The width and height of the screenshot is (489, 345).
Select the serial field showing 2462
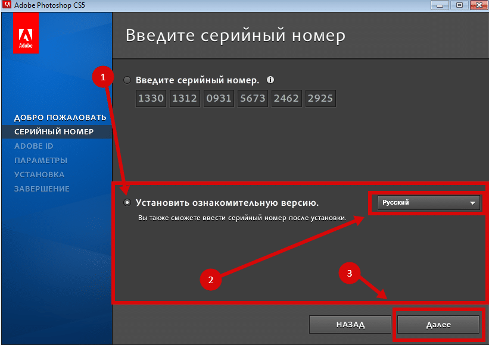(286, 99)
